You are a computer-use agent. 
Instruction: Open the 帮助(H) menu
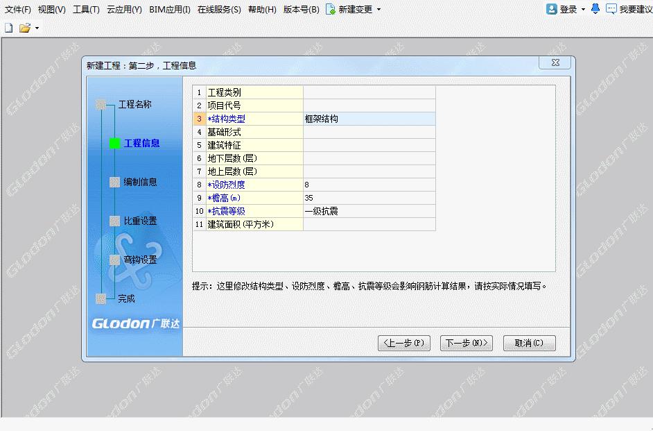(262, 9)
